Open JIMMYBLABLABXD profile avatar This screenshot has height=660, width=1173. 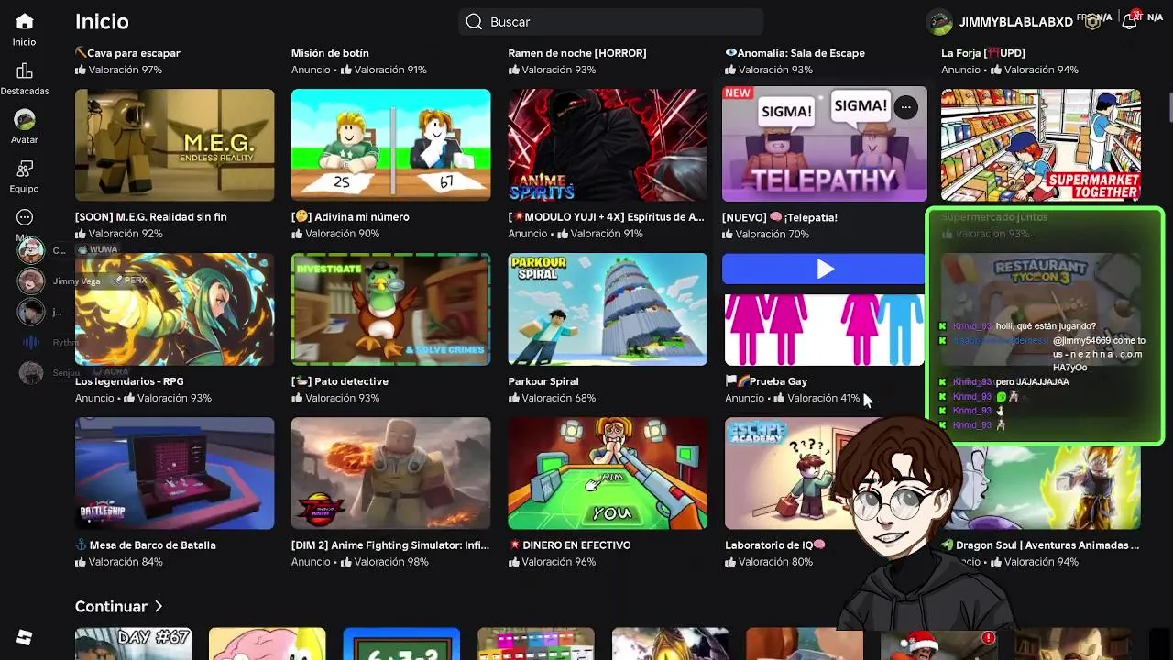(x=939, y=22)
